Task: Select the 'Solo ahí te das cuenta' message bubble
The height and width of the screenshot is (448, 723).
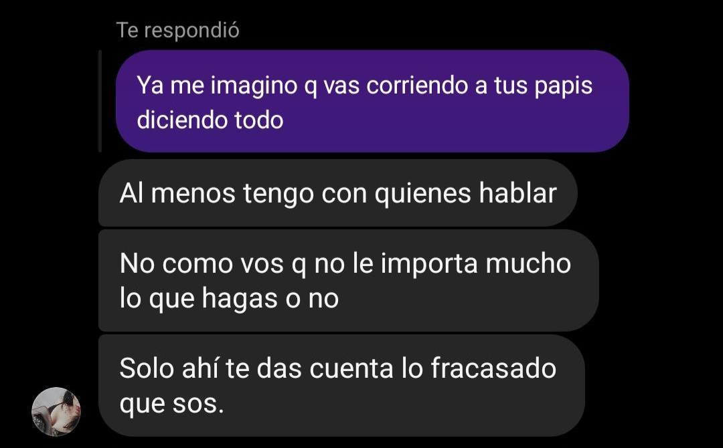Action: (x=341, y=385)
